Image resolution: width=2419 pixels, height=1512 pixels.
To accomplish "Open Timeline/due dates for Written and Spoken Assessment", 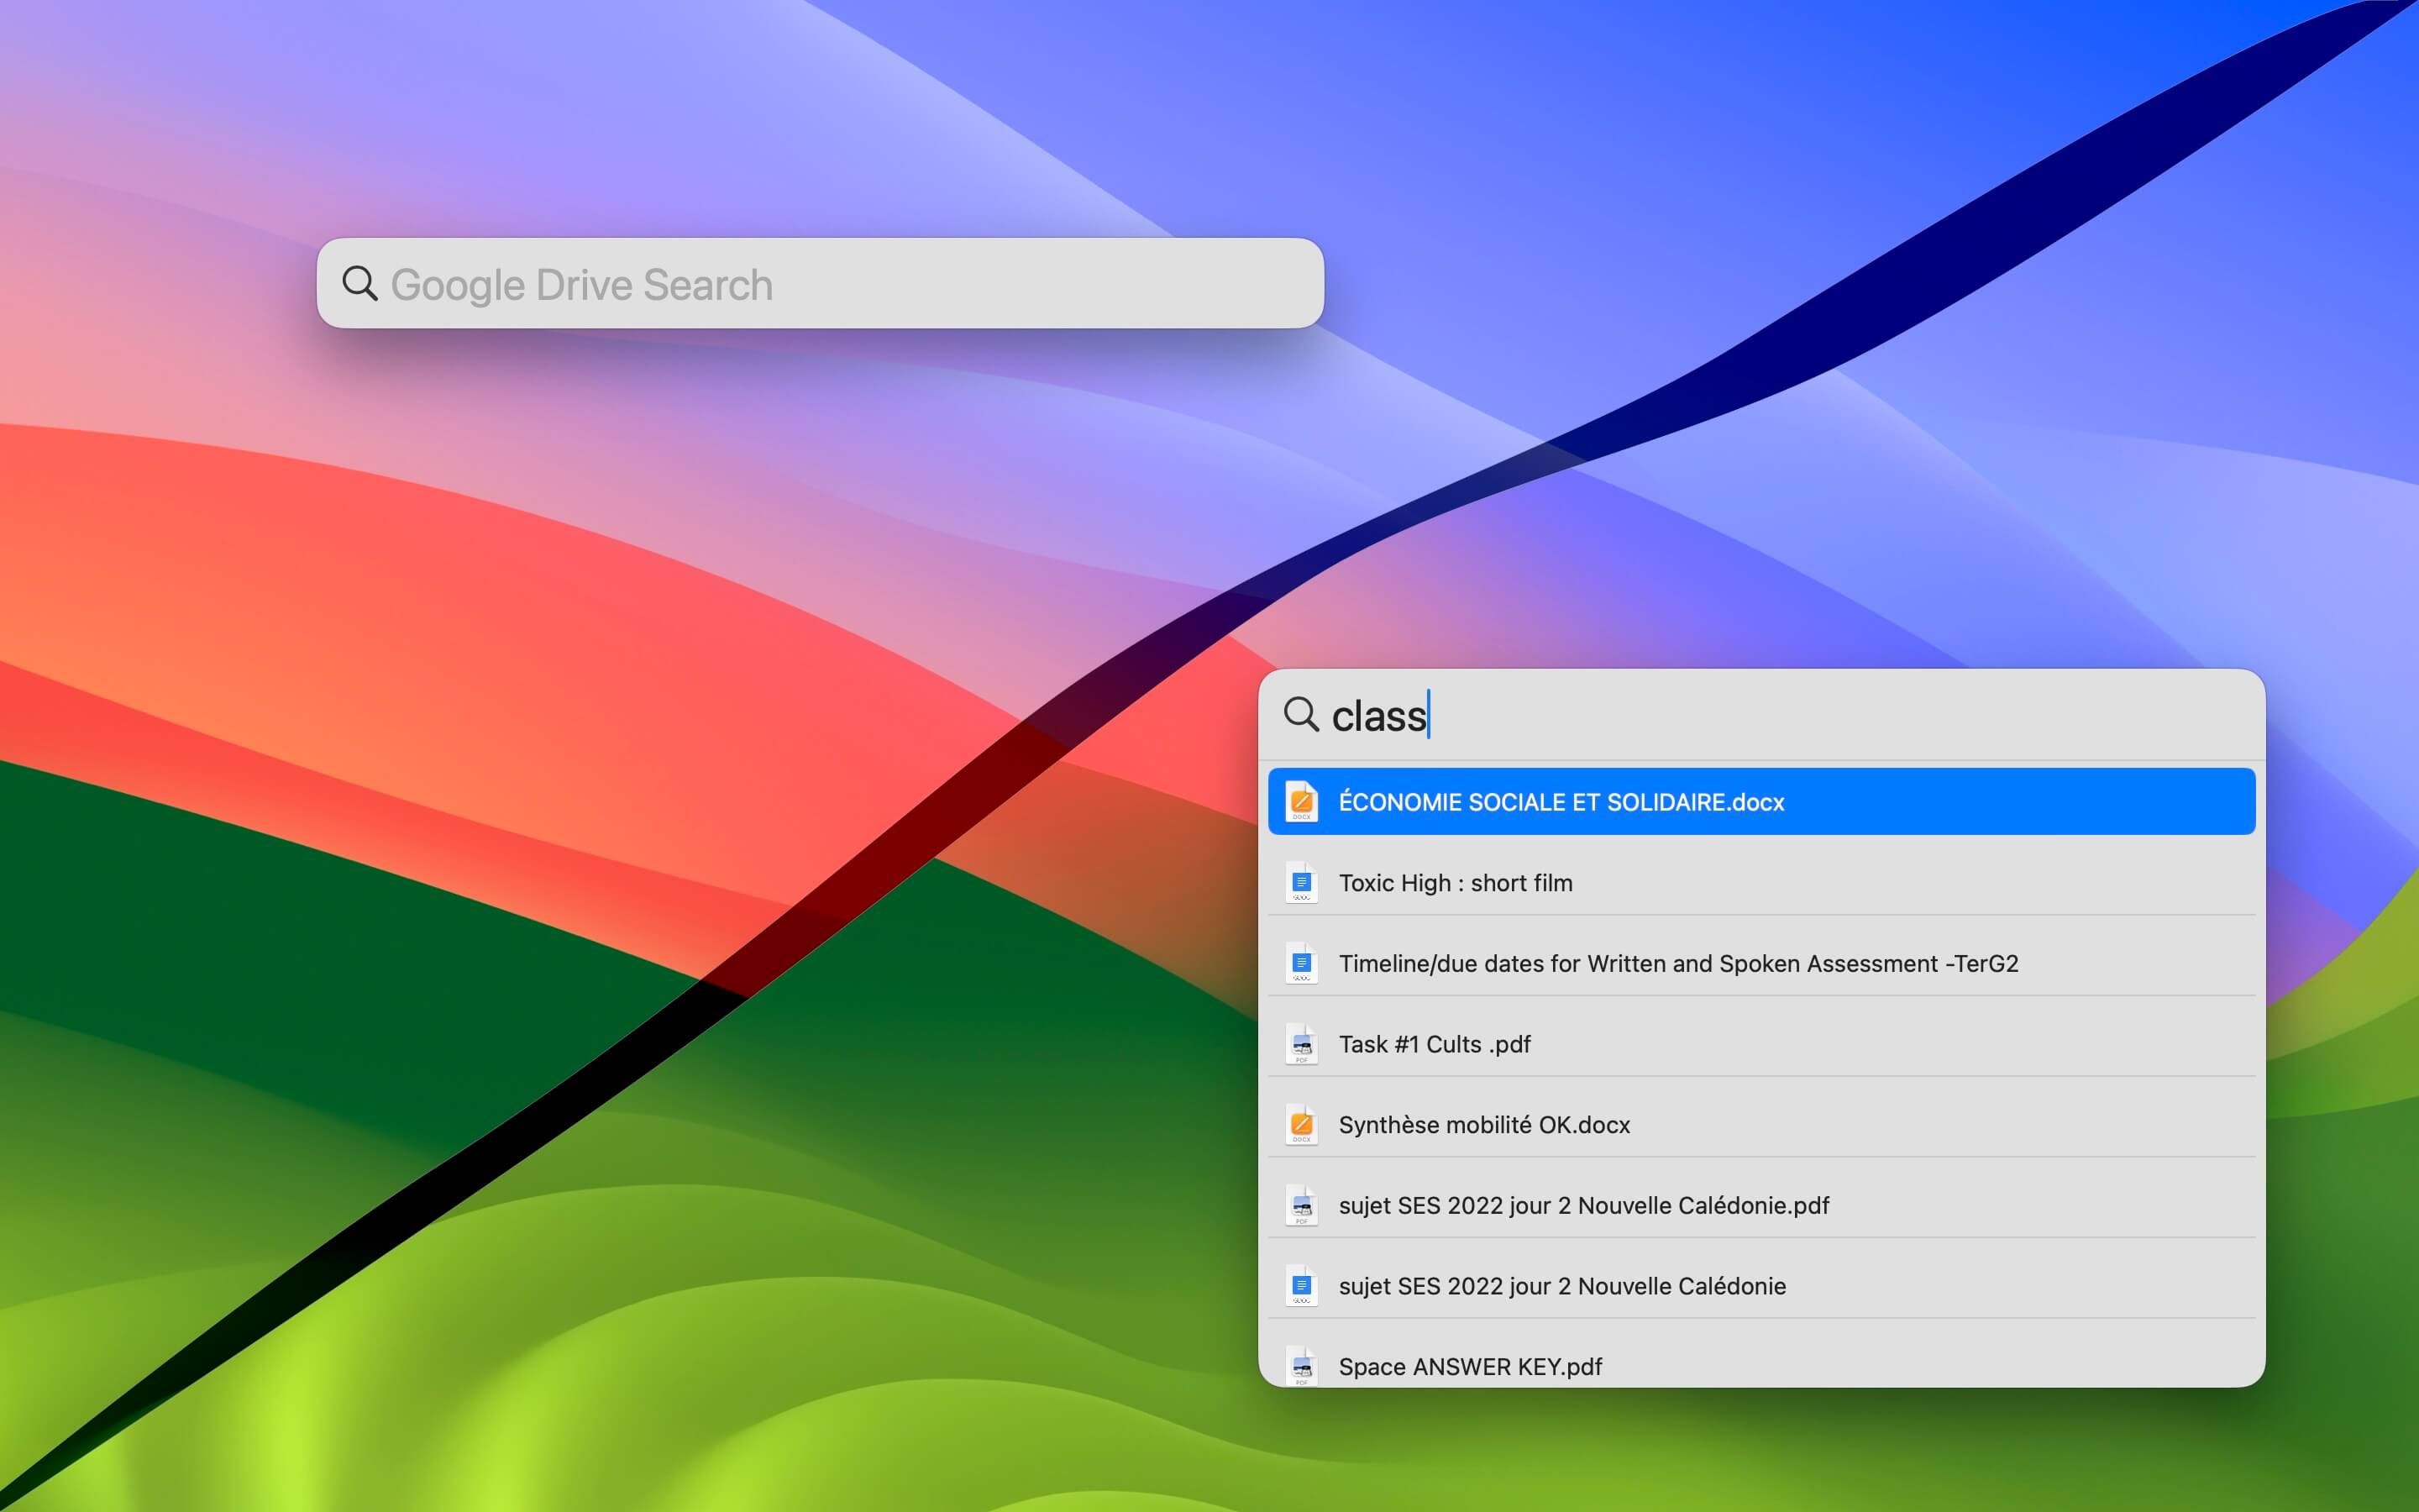I will point(1761,963).
